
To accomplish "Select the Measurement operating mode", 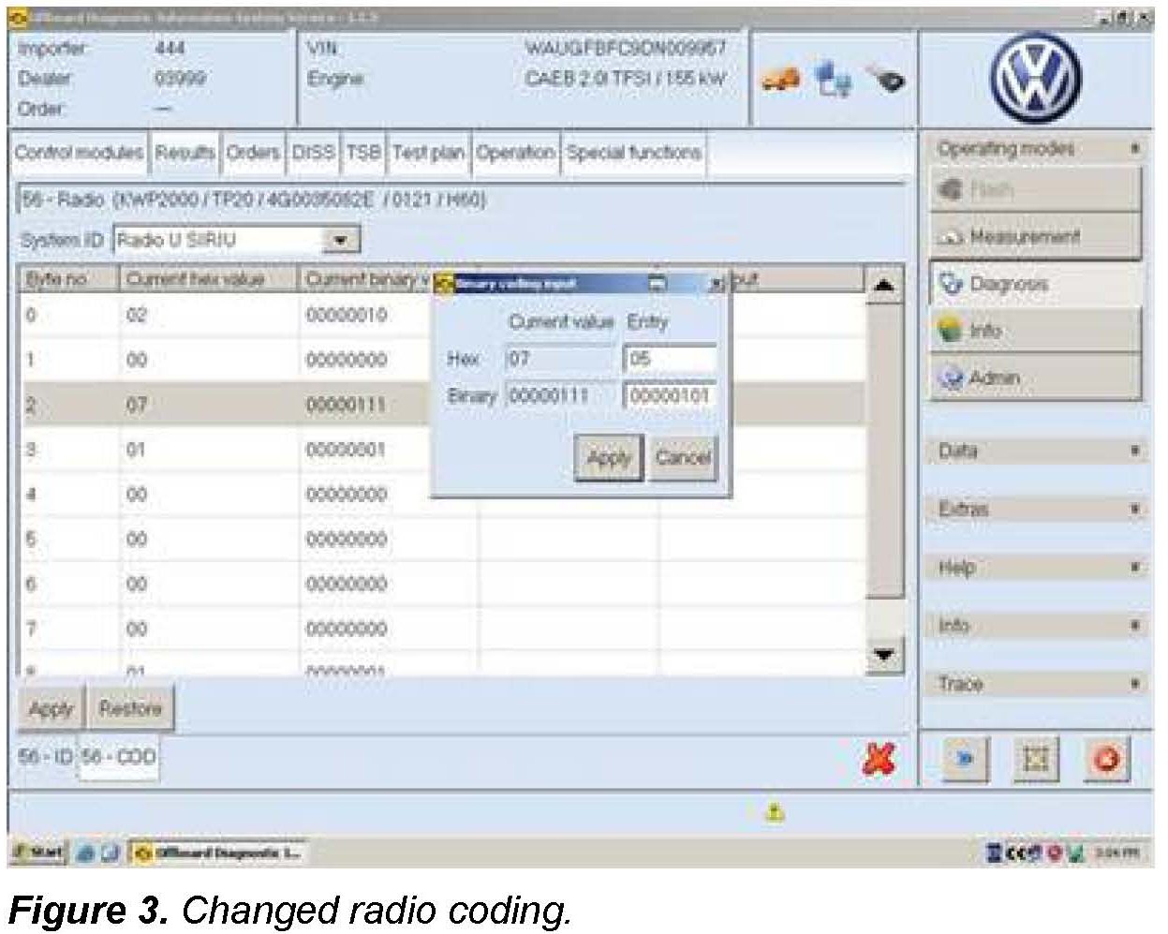I will (x=1036, y=237).
